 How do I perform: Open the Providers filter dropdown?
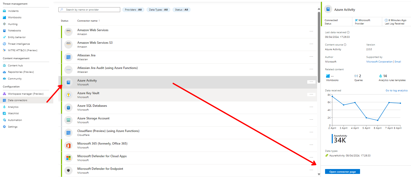pyautogui.click(x=133, y=10)
